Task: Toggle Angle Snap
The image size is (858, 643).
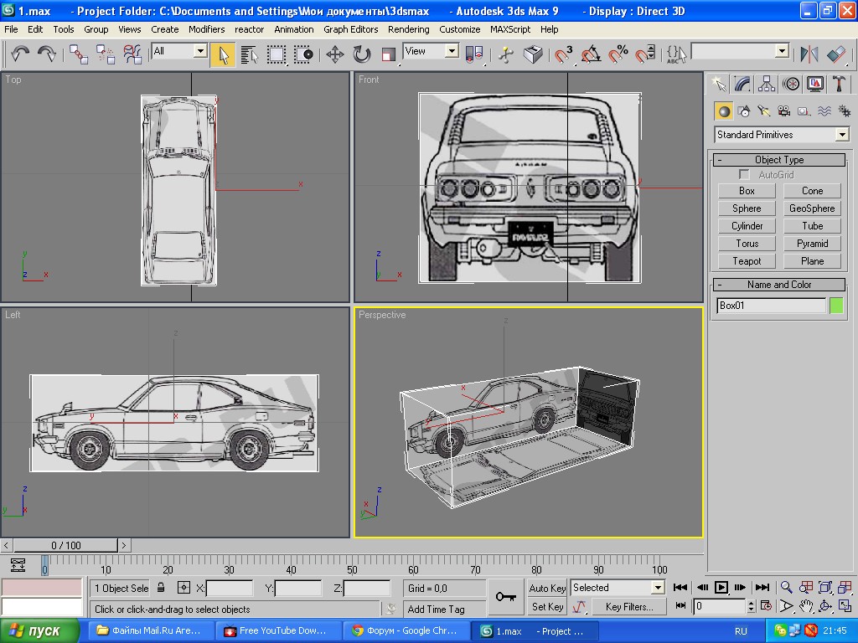Action: (x=591, y=54)
